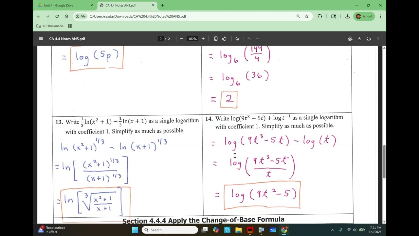Open Microsoft Store from the taskbar

[x=227, y=230]
